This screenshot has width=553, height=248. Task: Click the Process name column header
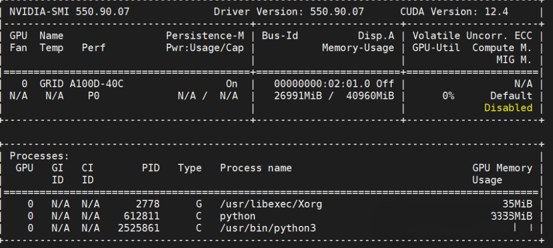(256, 168)
